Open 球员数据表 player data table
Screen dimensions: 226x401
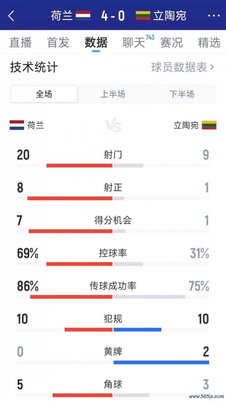pos(182,67)
